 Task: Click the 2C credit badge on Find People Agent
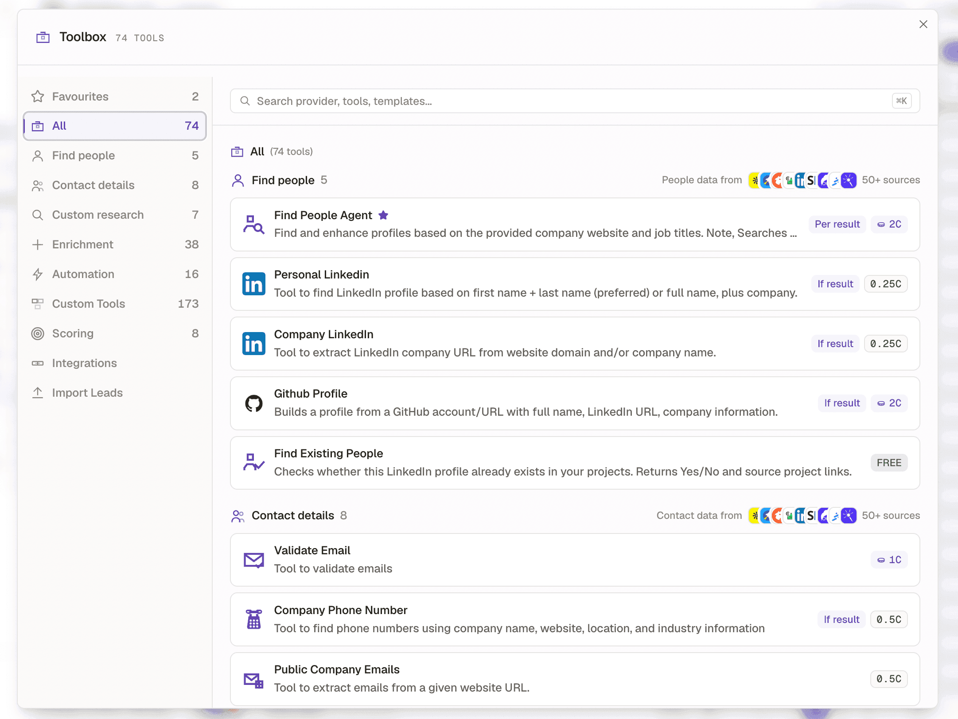click(889, 224)
